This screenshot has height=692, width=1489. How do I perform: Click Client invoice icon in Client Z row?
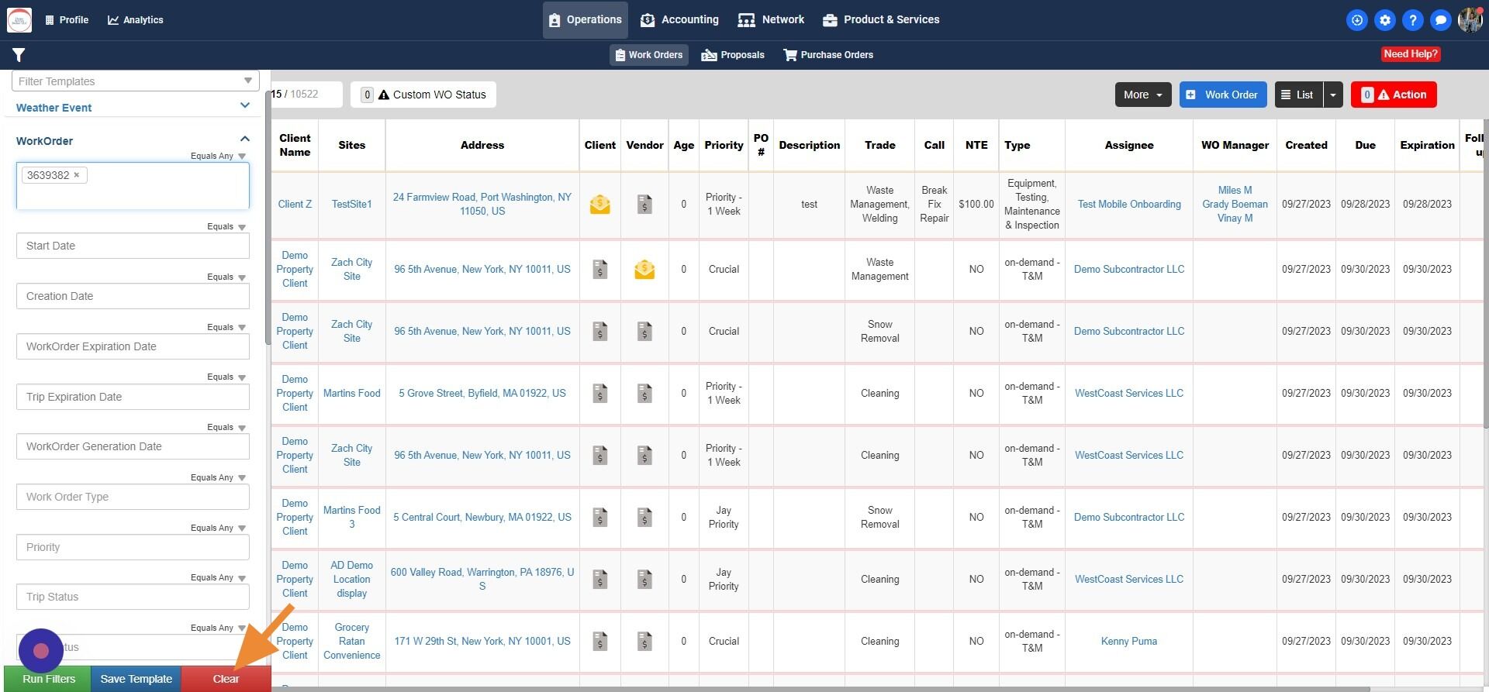pos(599,205)
